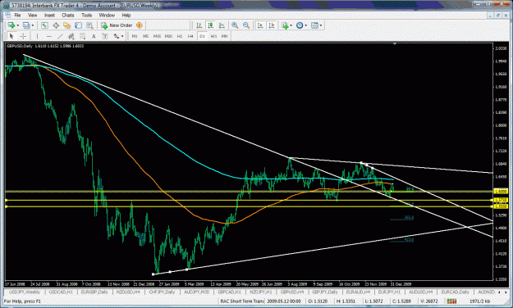The height and width of the screenshot is (308, 513).
Task: Zoom out on the chart
Action: coord(246,25)
